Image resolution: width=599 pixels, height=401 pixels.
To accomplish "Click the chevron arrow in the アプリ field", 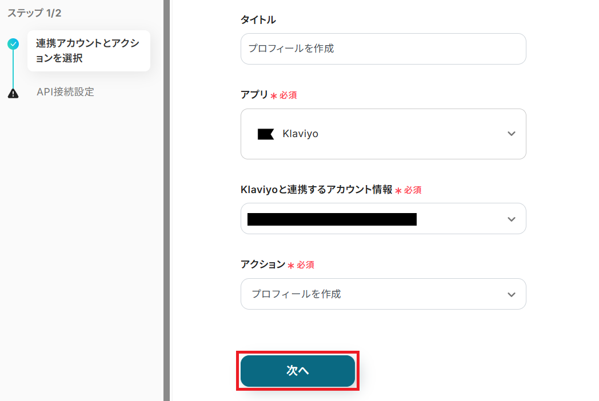I will (x=511, y=134).
